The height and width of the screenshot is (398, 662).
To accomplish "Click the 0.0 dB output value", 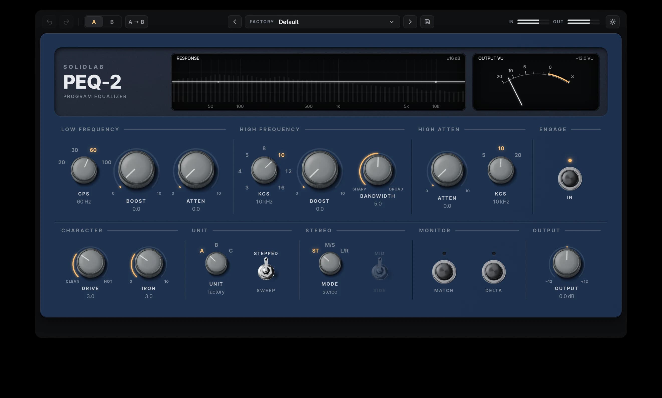I will 567,296.
